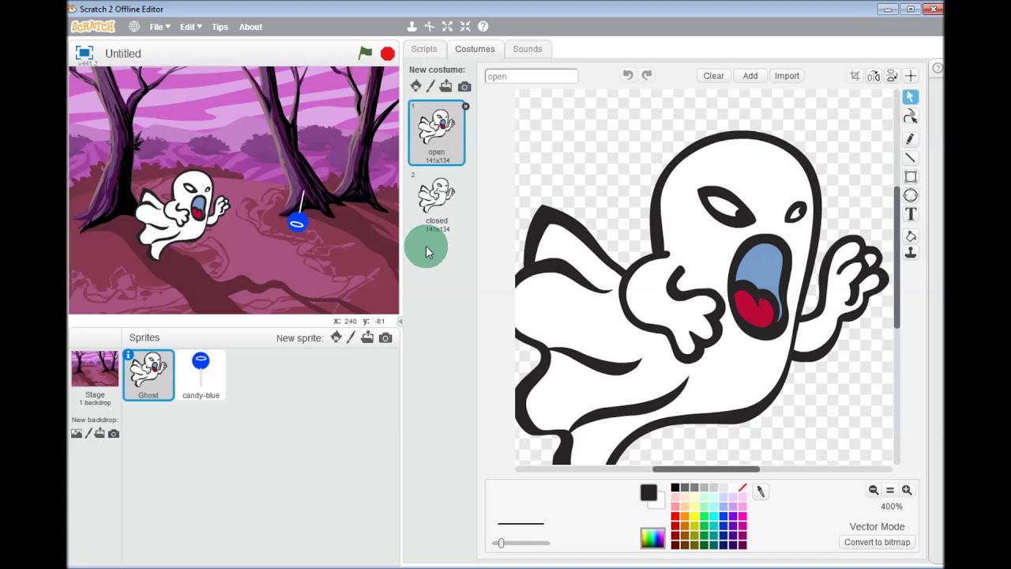
Task: Open the rainbow color picker swatch
Action: click(x=652, y=538)
